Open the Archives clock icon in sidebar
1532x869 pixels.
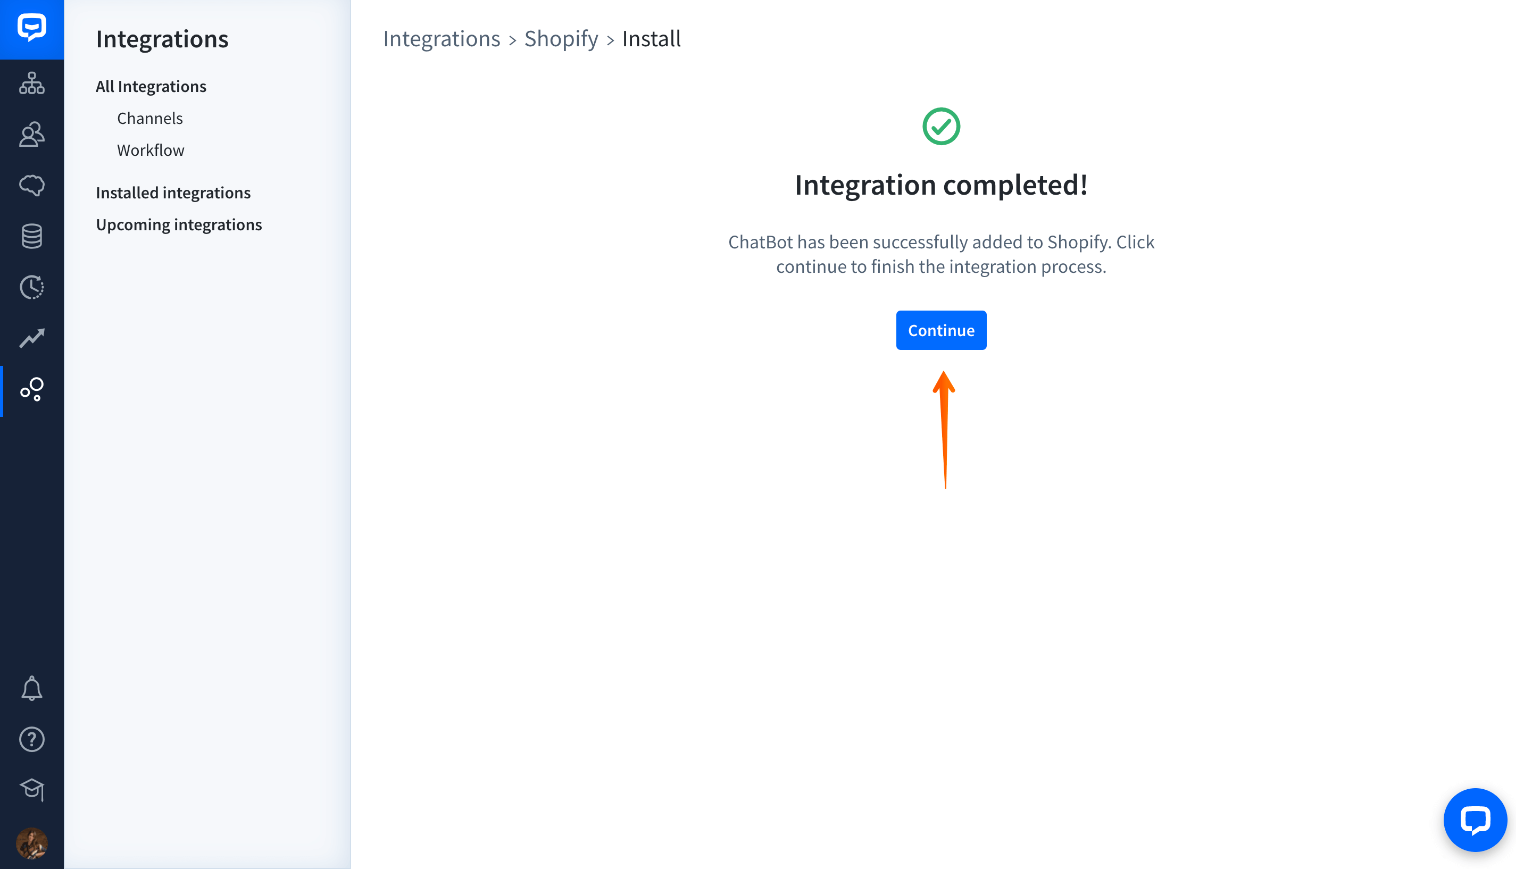(31, 287)
